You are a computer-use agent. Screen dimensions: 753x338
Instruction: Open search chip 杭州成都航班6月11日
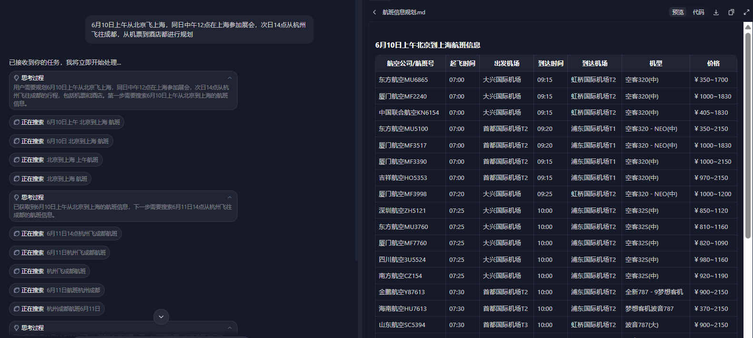57,309
